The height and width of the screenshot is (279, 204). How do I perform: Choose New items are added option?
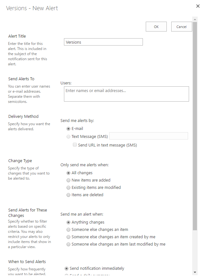pos(68,180)
